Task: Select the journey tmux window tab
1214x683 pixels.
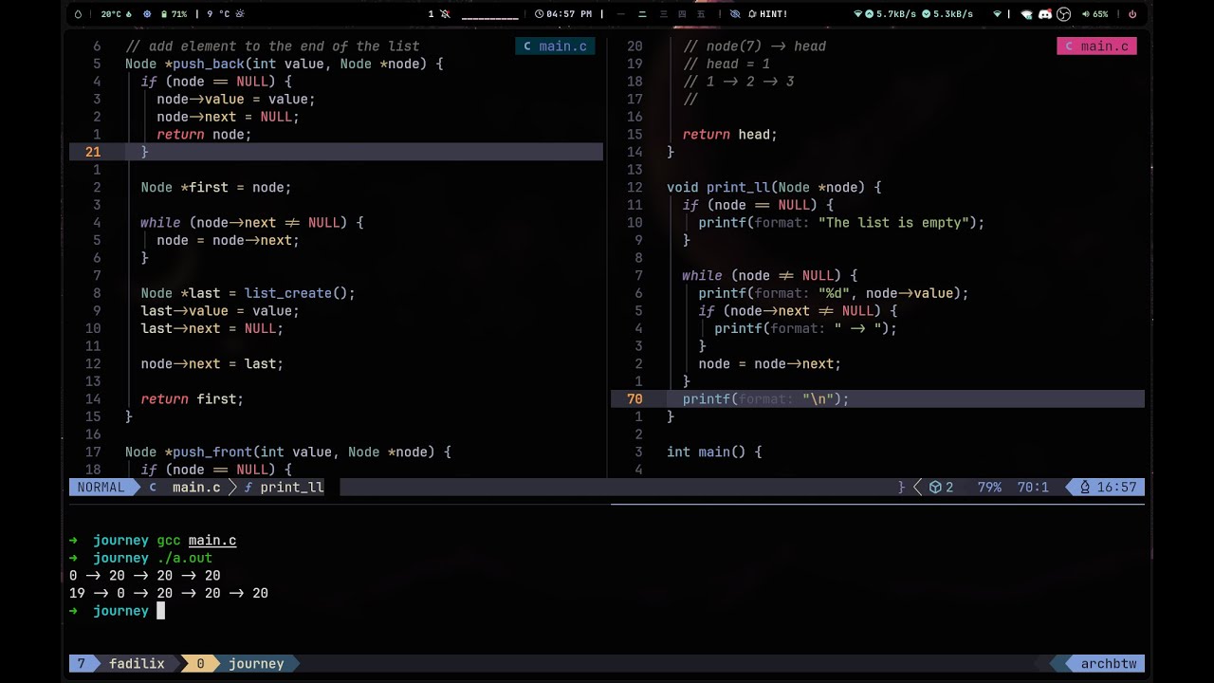Action: (256, 663)
